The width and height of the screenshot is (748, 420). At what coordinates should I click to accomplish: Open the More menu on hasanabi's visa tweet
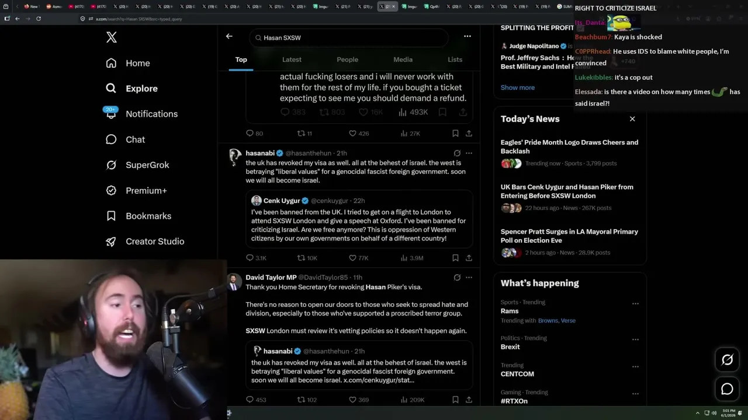469,153
